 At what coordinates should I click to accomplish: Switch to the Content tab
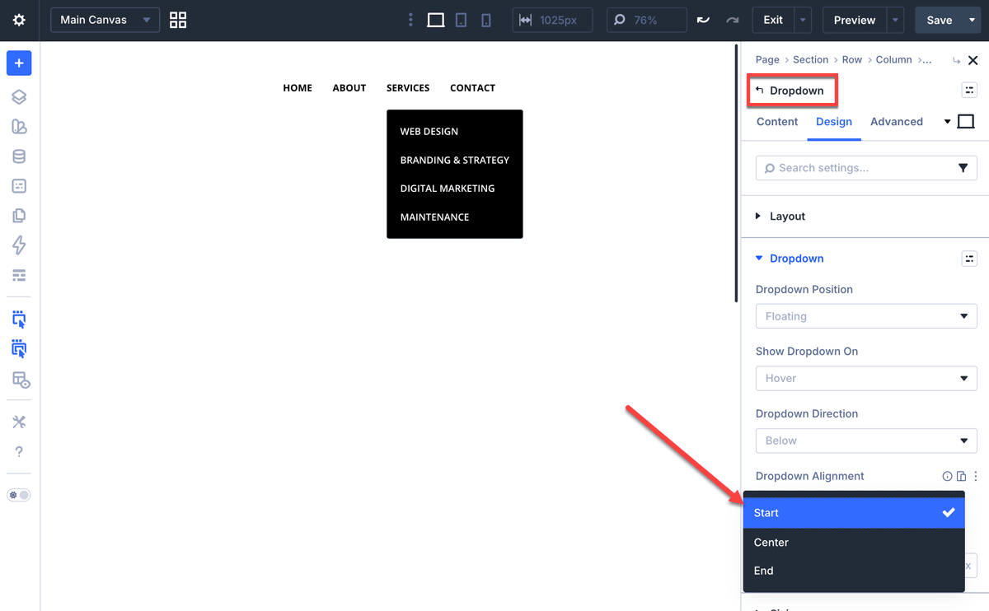point(776,122)
